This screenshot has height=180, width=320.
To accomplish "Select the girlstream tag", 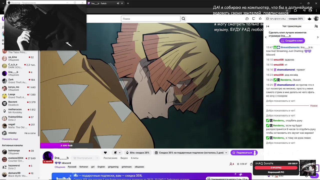I will tap(126, 167).
